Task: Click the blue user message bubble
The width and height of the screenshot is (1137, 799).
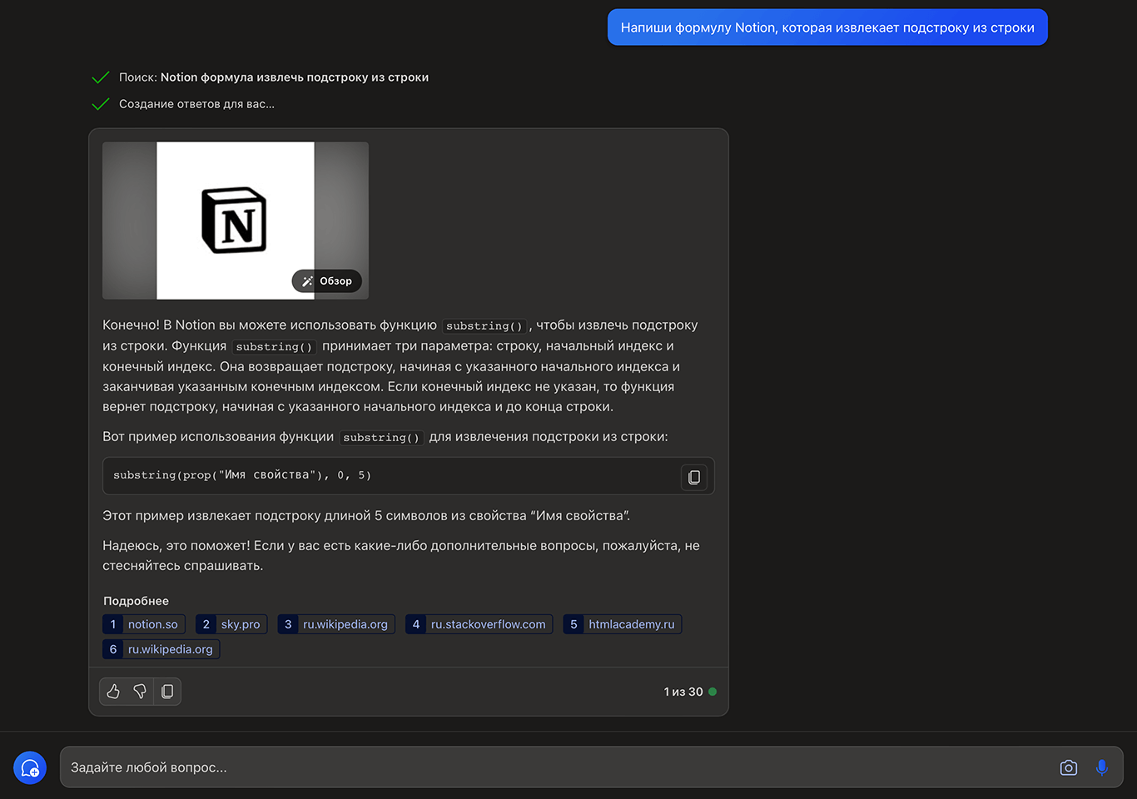Action: tap(827, 27)
